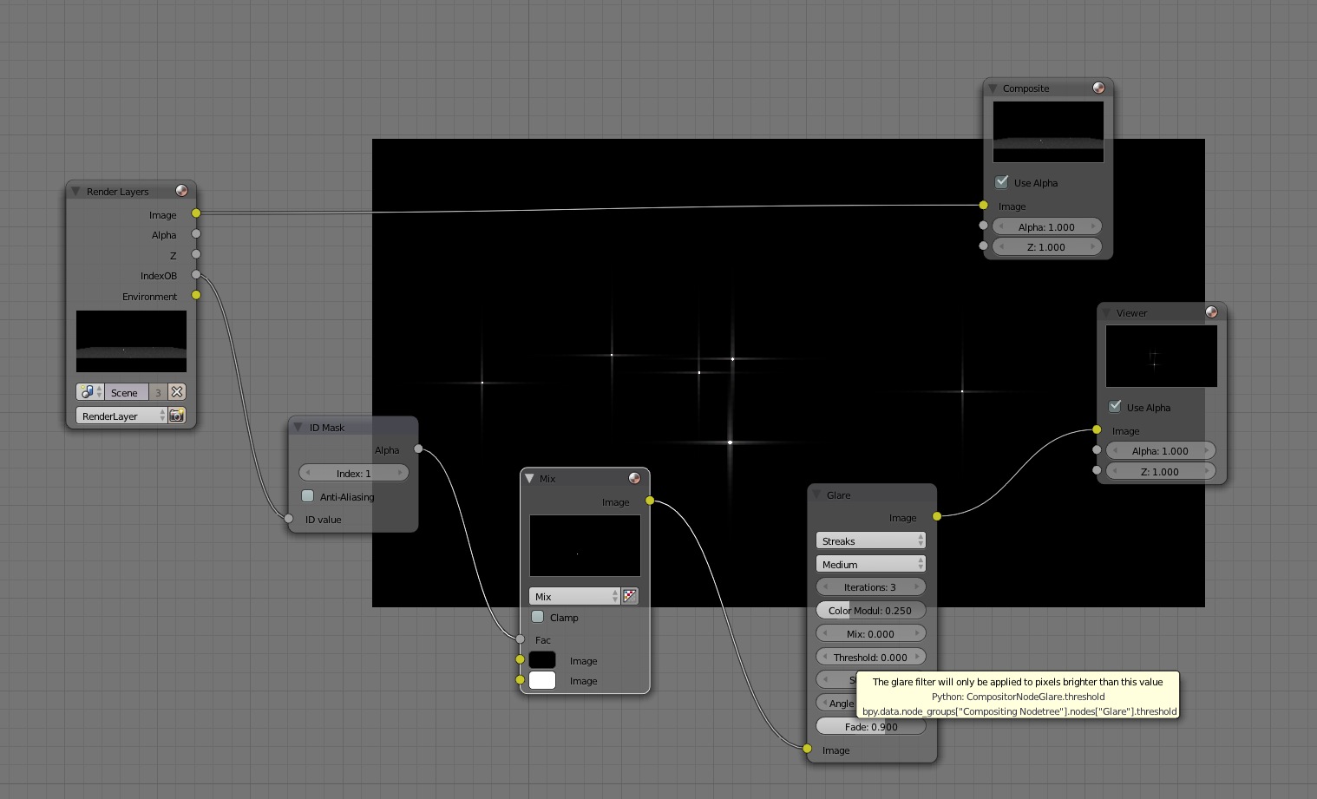Click the Composite node preview thumbnail

[x=1048, y=132]
